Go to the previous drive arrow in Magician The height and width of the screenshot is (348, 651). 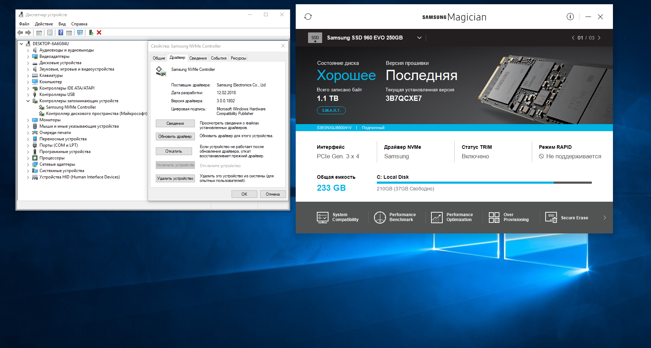click(x=573, y=38)
